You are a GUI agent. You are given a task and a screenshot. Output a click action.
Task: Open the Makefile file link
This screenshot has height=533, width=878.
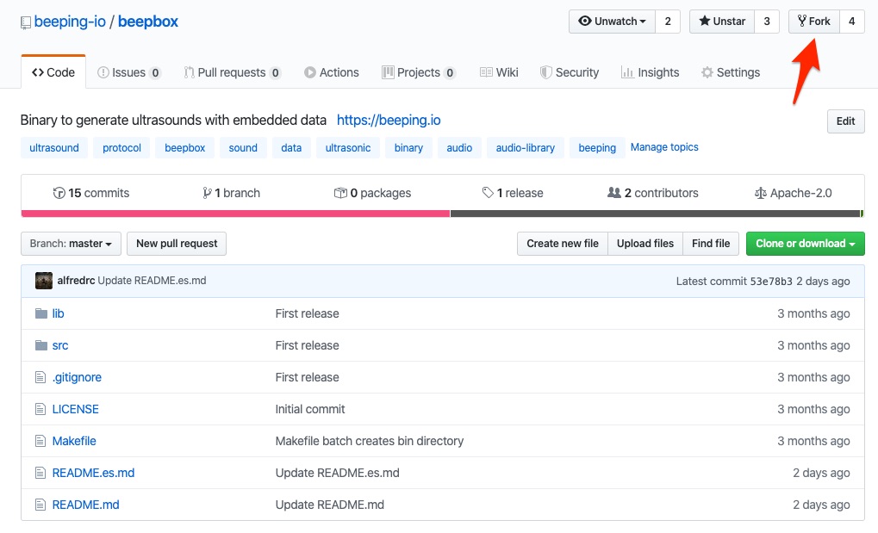74,441
